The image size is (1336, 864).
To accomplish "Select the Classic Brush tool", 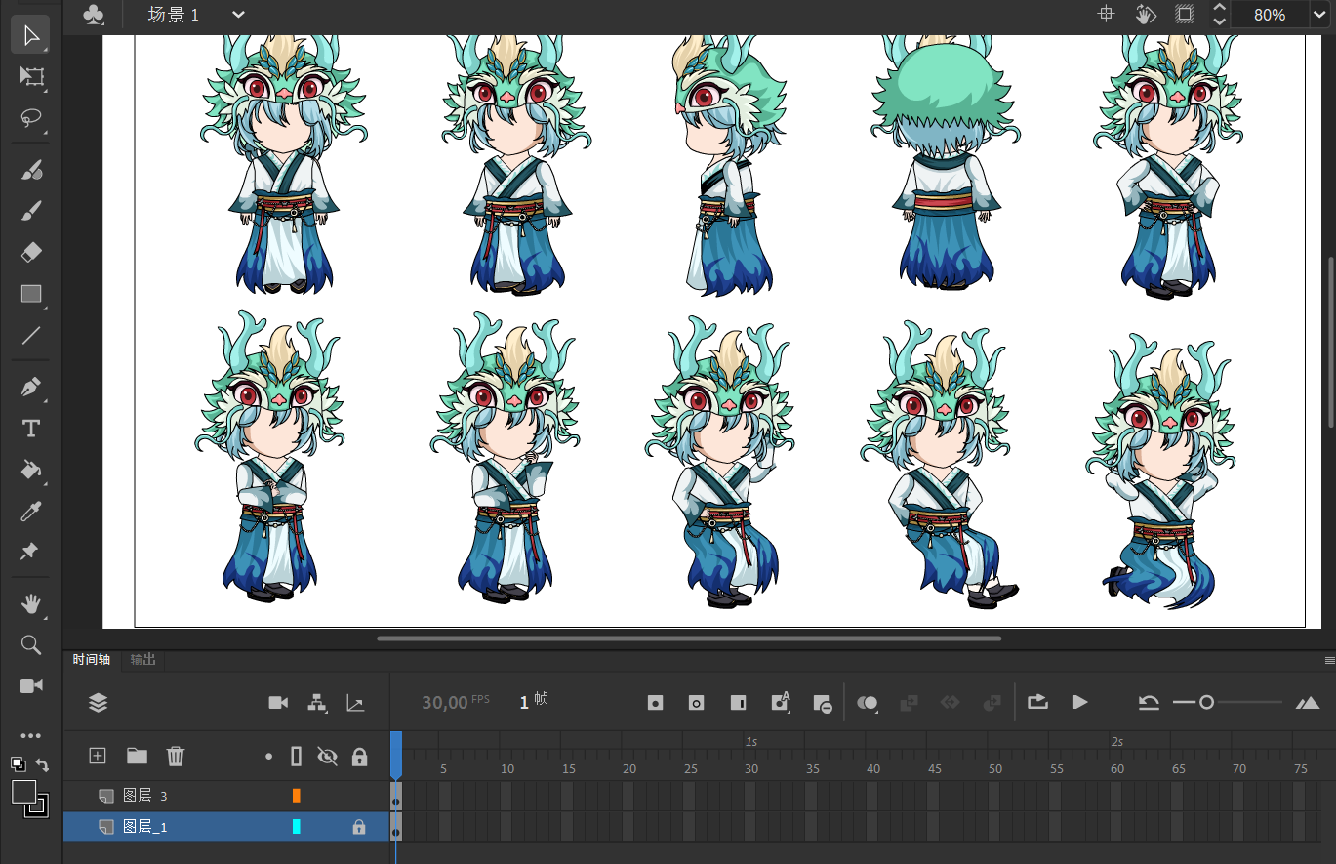I will 31,211.
